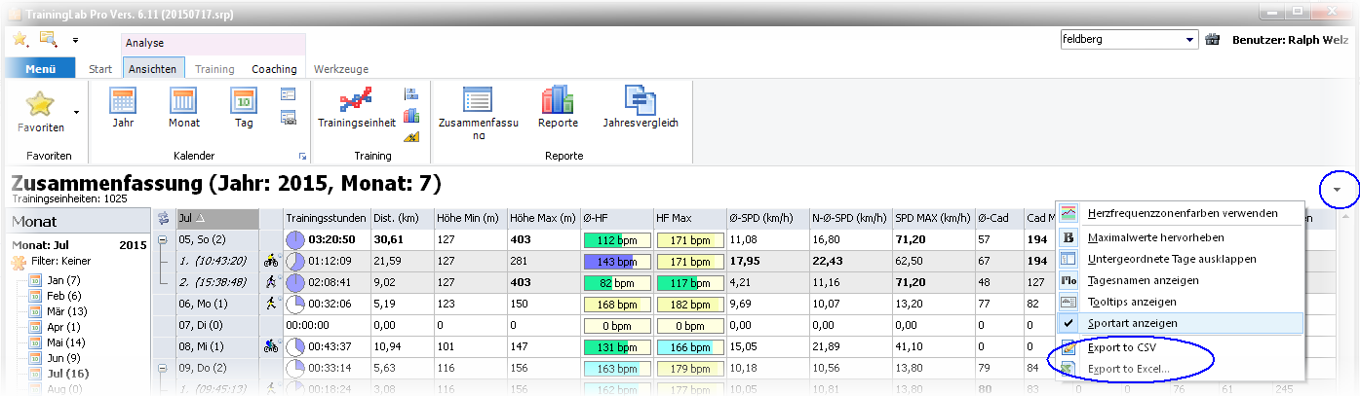Viewport: 1360px width, 396px height.
Task: Click the Ø-HF column header
Action: 615,219
